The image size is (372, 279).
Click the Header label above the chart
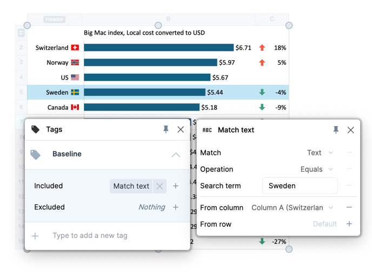click(x=55, y=19)
